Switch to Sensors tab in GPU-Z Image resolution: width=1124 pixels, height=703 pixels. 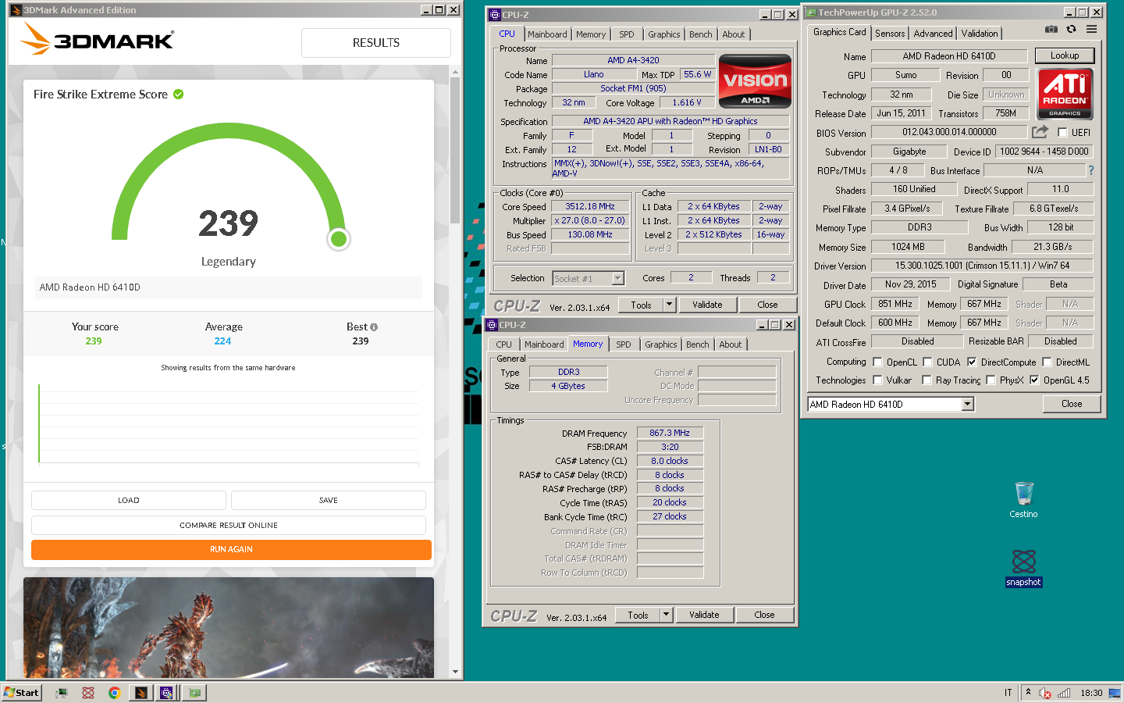point(890,34)
